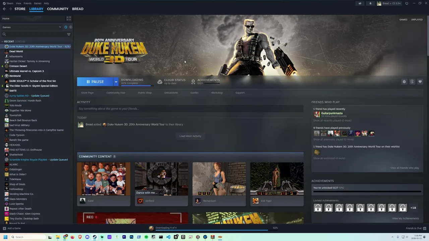Open the Help menu

(x=46, y=3)
